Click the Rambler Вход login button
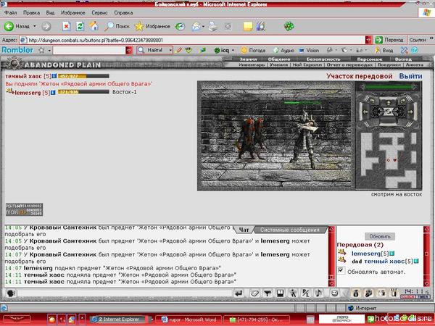Screen dimensions: 435x326 tap(384, 50)
